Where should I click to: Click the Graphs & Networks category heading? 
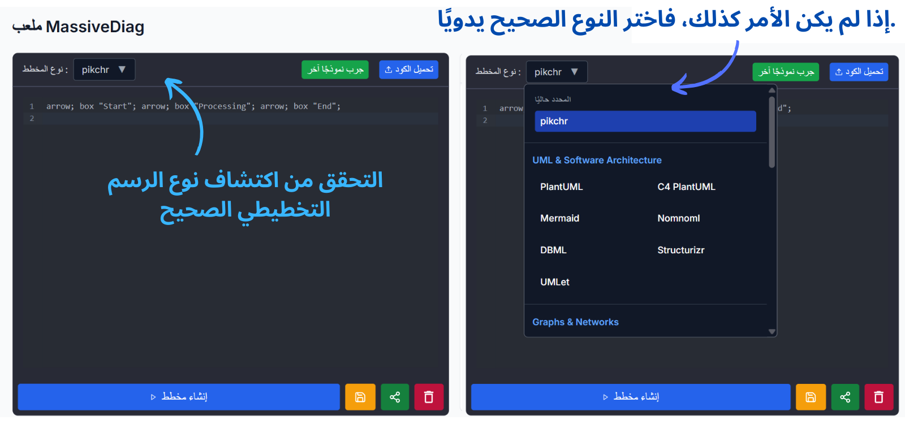click(575, 322)
